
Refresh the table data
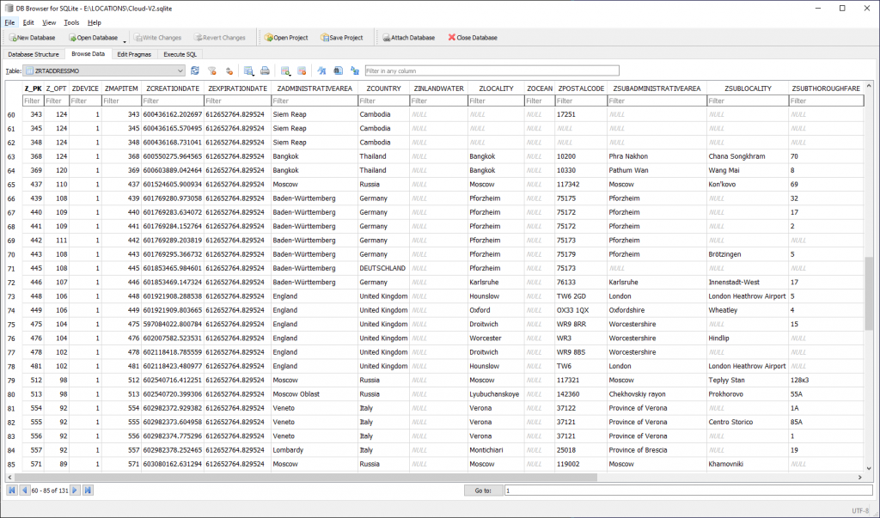(x=196, y=71)
